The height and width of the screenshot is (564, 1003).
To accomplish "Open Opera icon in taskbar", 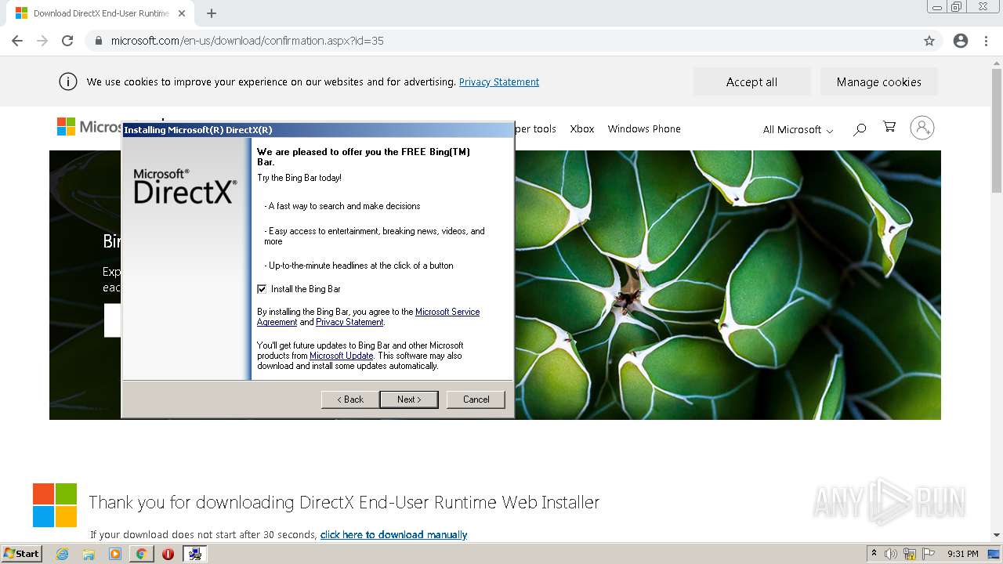I will coord(168,554).
